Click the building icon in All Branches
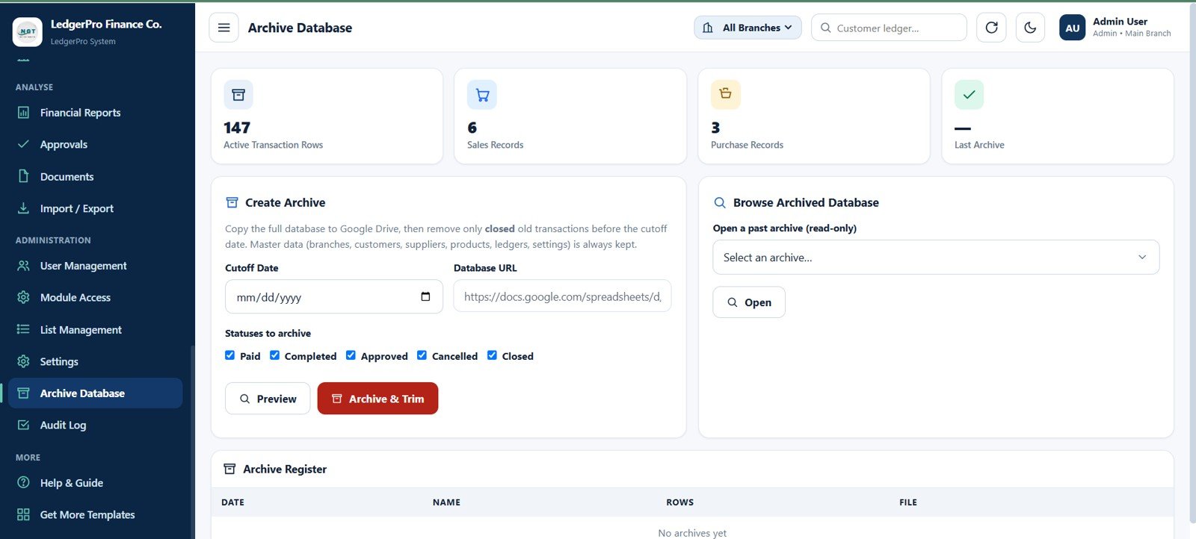Image resolution: width=1196 pixels, height=539 pixels. tap(708, 28)
